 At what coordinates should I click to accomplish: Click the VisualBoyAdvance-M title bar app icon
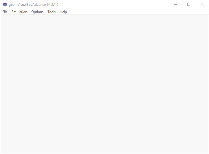tap(5, 5)
